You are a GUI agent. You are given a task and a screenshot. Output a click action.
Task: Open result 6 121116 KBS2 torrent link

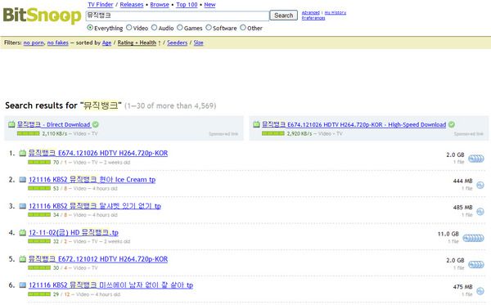[x=110, y=285]
